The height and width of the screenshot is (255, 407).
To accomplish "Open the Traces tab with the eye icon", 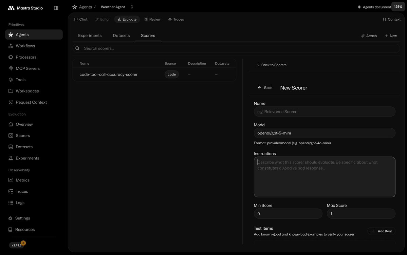I will click(176, 19).
